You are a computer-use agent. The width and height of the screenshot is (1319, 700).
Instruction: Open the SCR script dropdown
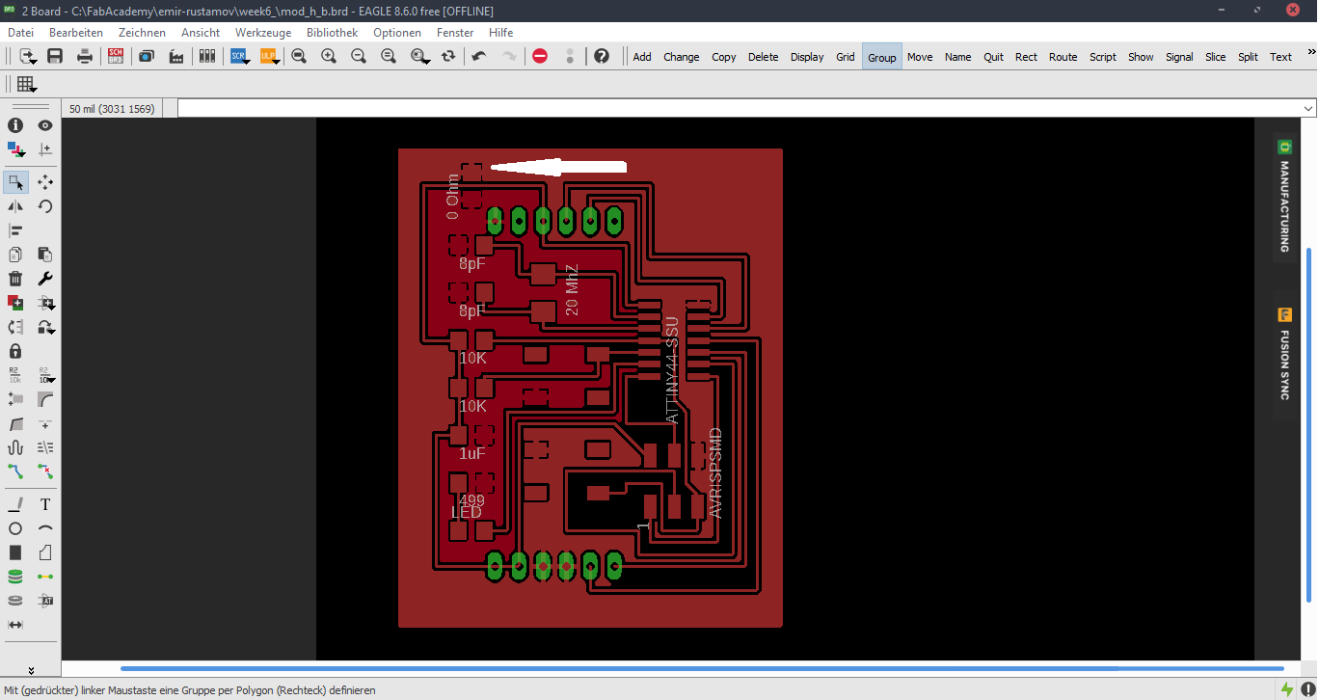tap(239, 56)
